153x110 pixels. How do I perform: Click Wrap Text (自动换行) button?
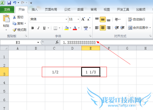click(136, 19)
